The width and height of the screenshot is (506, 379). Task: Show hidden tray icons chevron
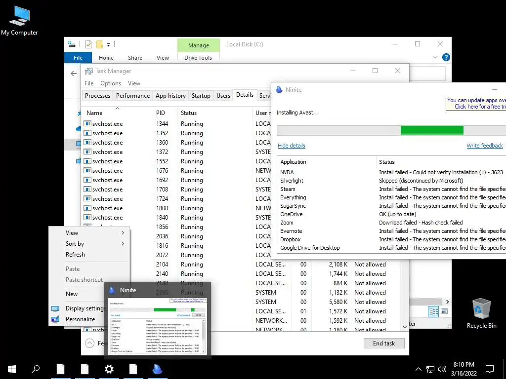pos(418,369)
